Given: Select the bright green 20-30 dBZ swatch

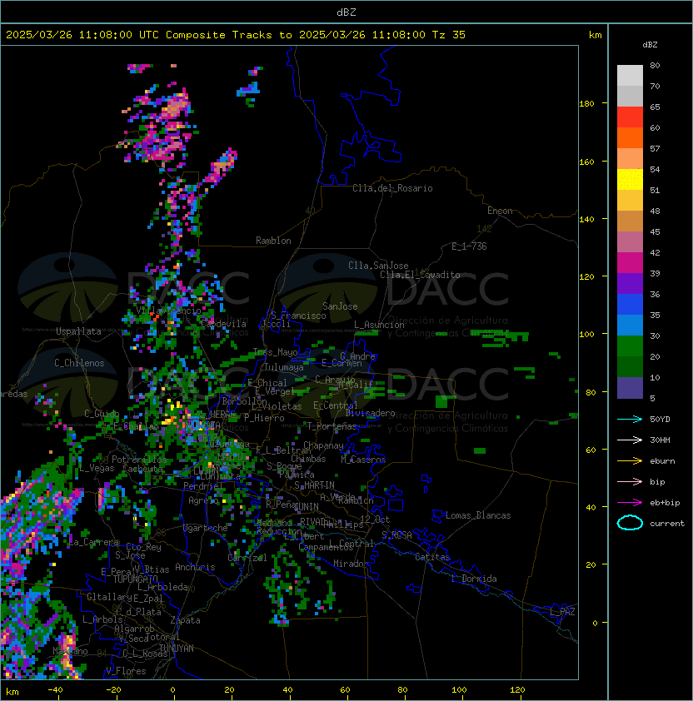Looking at the screenshot, I should [630, 346].
